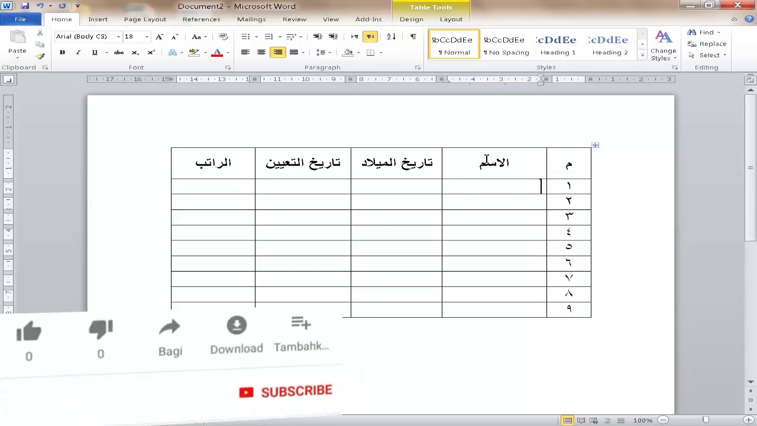The width and height of the screenshot is (757, 426).
Task: Click the Find binoculars icon
Action: pos(691,33)
